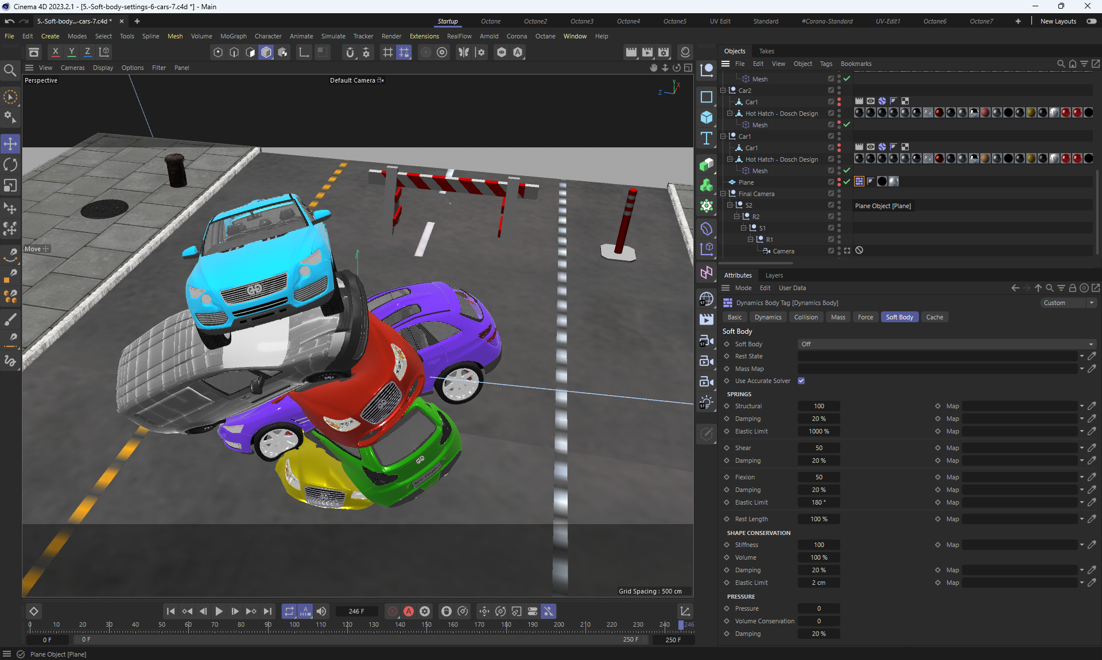Click the Record Active Objects button
1102x660 pixels.
[393, 611]
